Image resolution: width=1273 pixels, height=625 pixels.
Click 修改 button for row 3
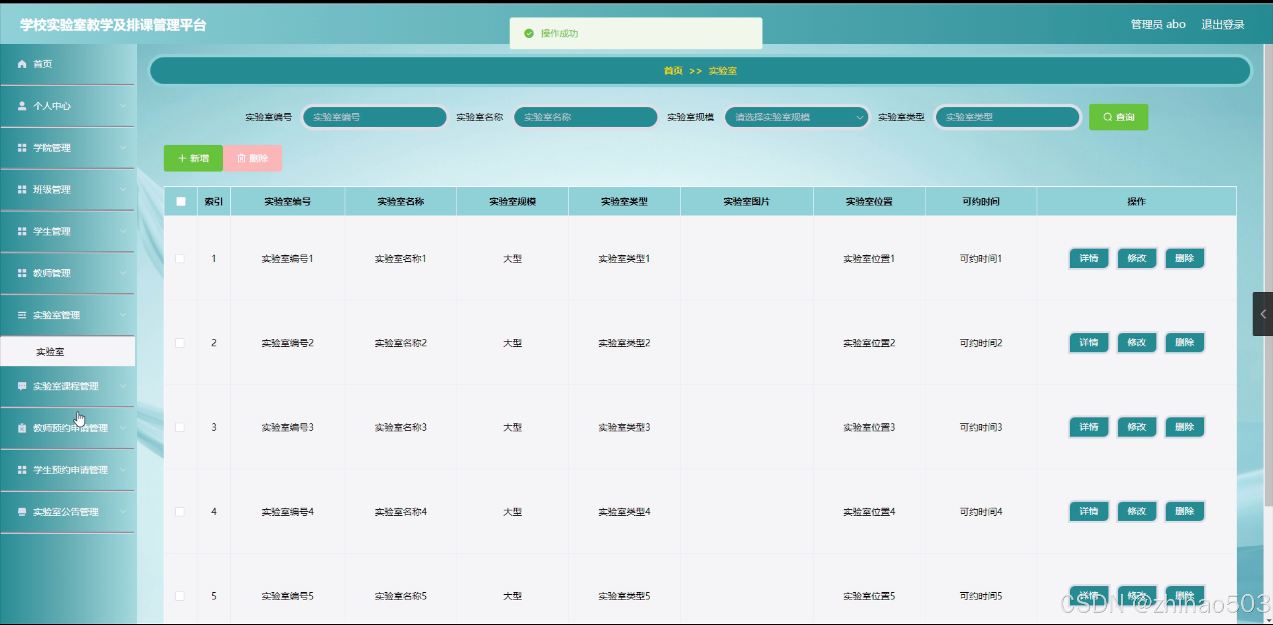(1137, 427)
